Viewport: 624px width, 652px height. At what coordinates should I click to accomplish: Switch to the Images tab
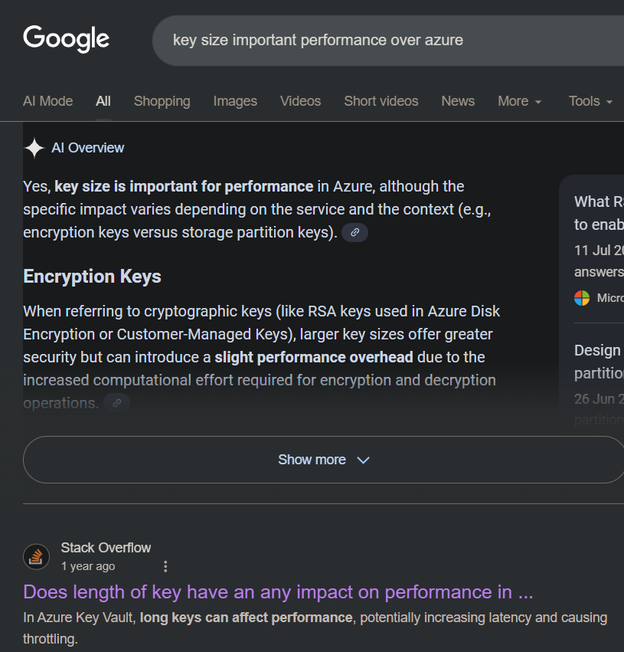pos(235,101)
